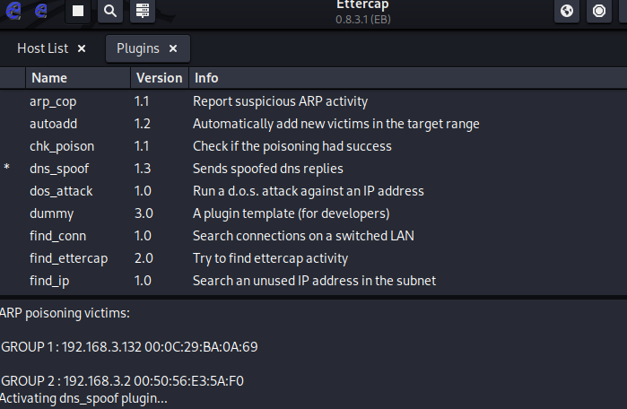Viewport: 627px width, 409px height.
Task: Open the search magnifier tool
Action: coord(109,11)
